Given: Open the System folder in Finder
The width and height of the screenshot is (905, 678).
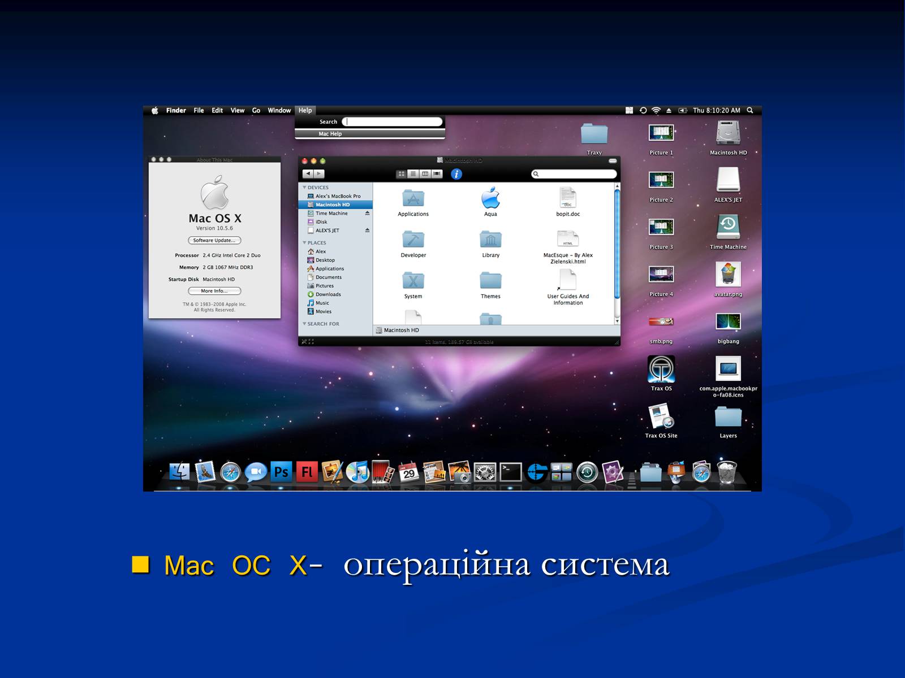Looking at the screenshot, I should click(x=413, y=285).
